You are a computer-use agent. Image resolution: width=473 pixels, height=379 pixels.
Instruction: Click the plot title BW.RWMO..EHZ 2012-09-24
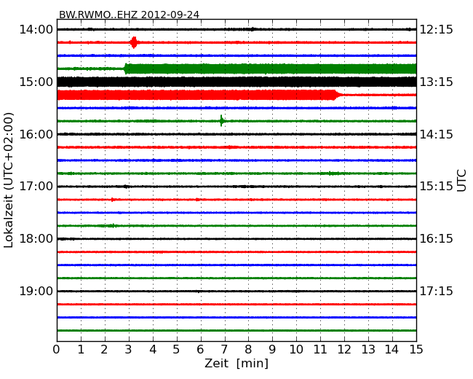129,15
